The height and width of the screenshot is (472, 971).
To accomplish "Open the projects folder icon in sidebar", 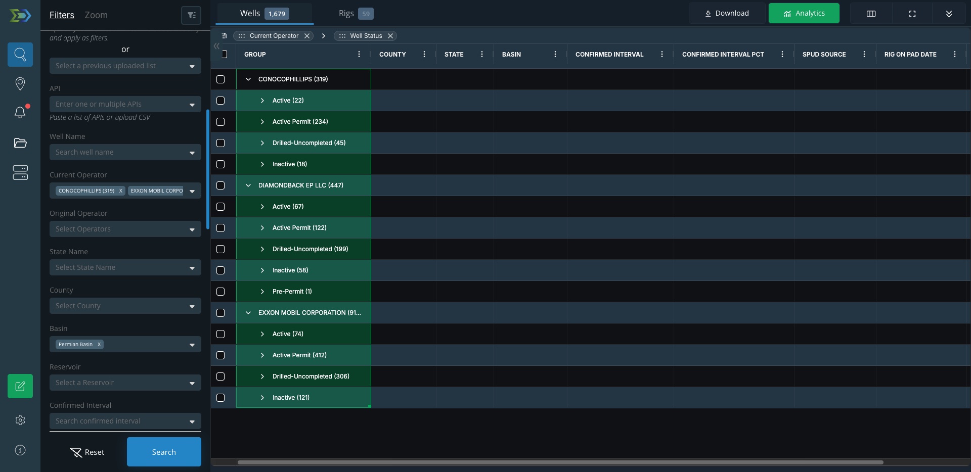I will pos(20,144).
